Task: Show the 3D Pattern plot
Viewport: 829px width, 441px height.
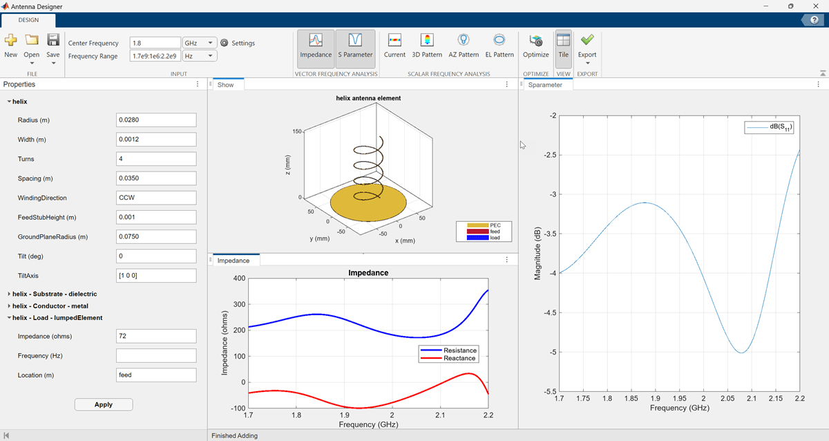Action: point(427,46)
